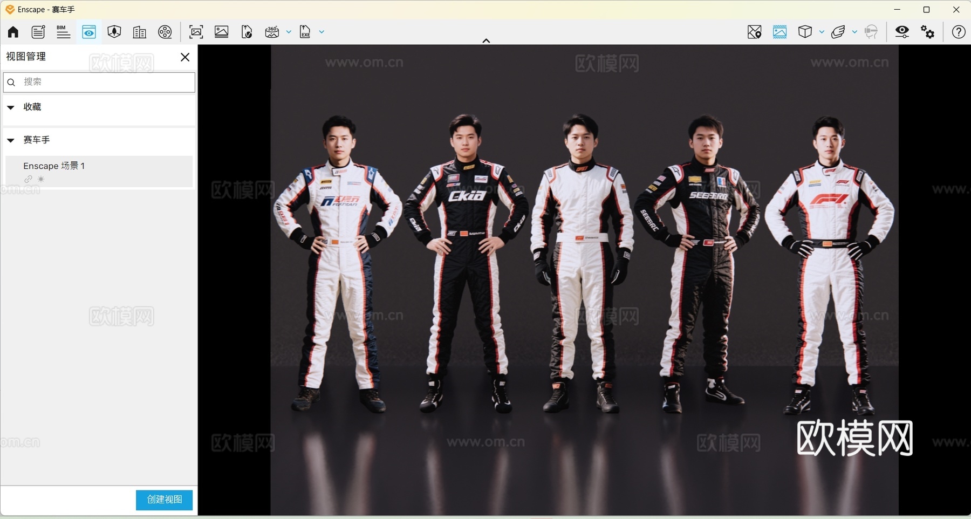Open the collaborative annotations icon
This screenshot has height=519, width=971.
point(38,32)
